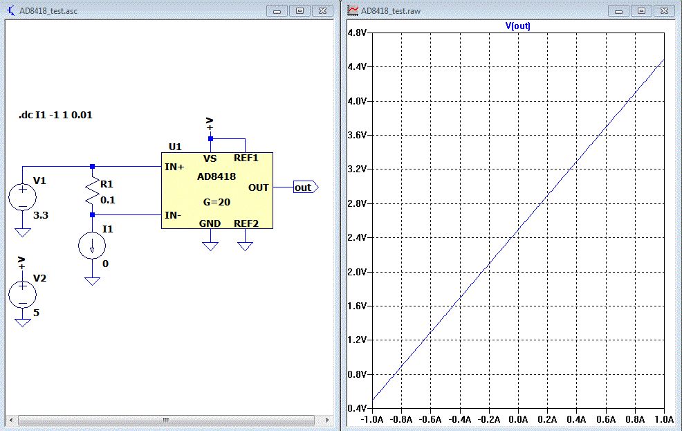
Task: Select the V(out) trace label
Action: tap(517, 26)
